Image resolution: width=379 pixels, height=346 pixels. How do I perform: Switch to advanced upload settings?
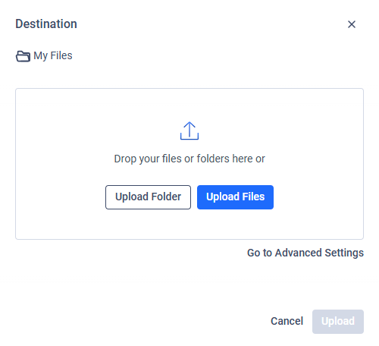tap(305, 253)
